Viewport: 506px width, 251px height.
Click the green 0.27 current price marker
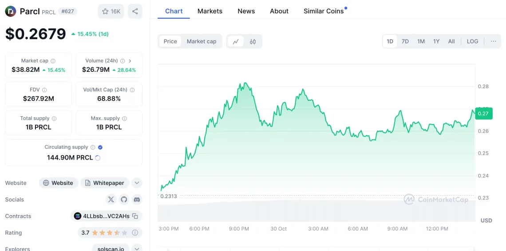[482, 114]
